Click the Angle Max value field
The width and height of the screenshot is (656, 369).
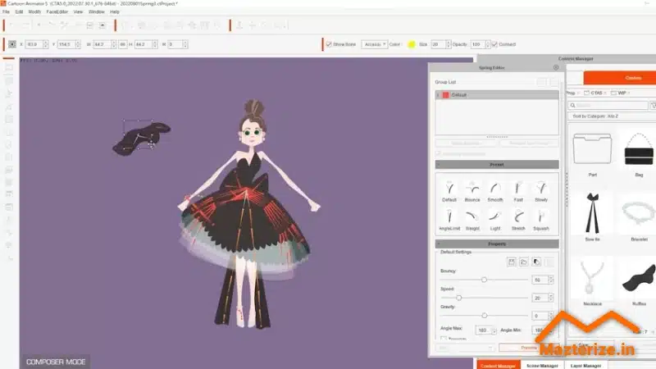[483, 330]
